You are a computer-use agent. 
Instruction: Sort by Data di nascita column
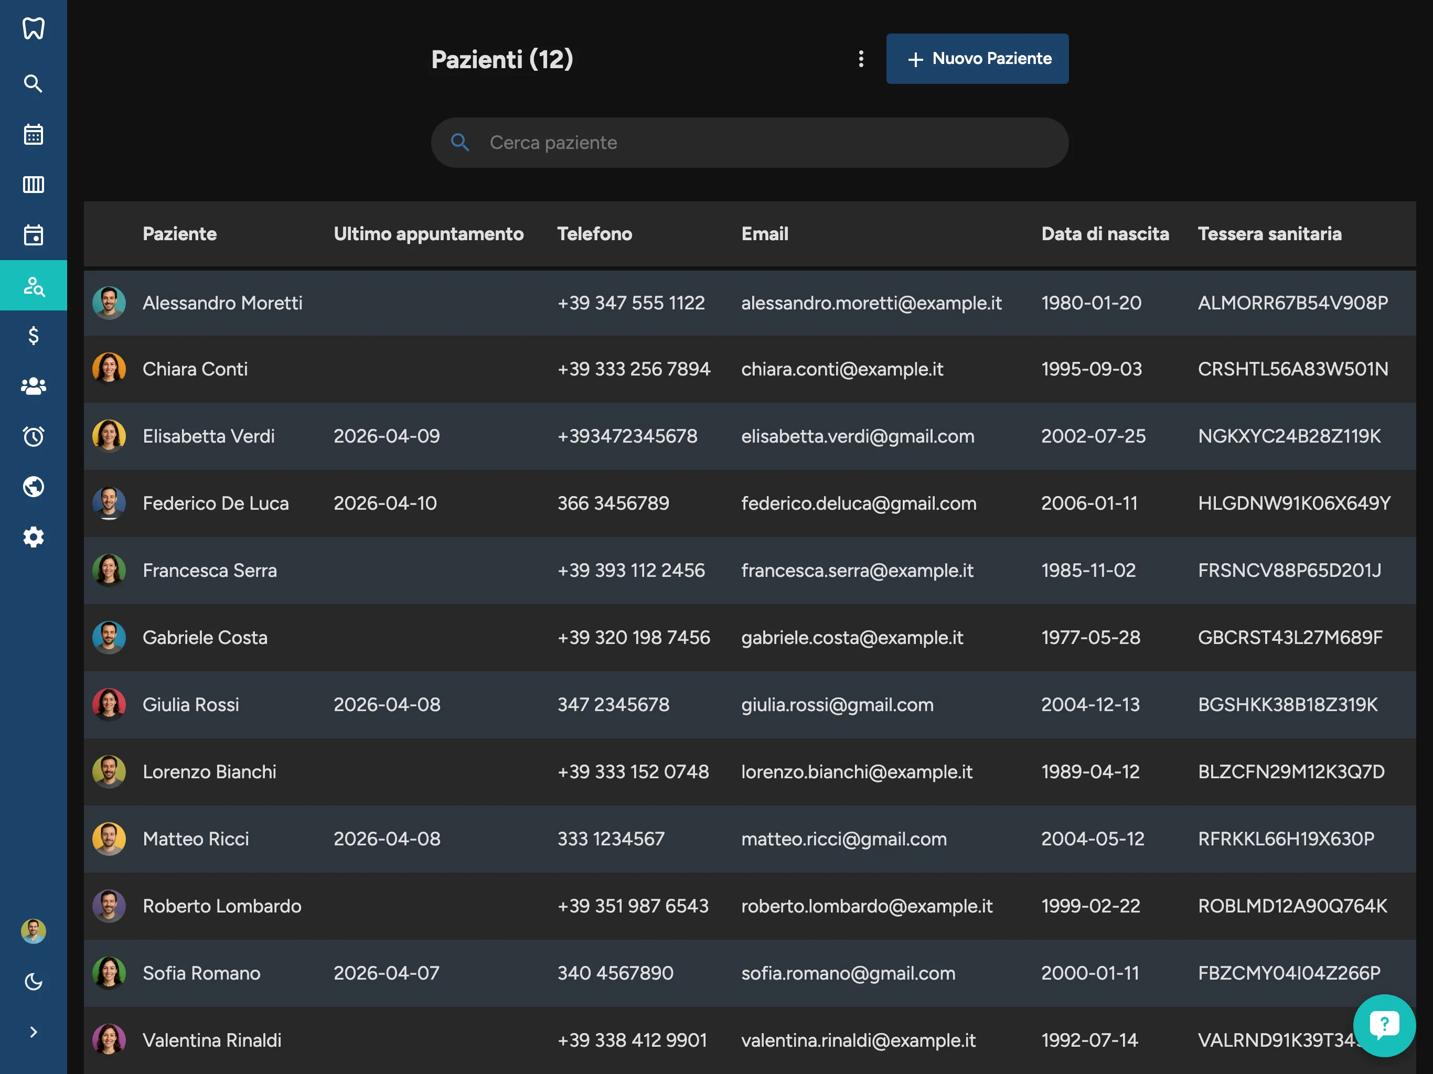pyautogui.click(x=1105, y=234)
